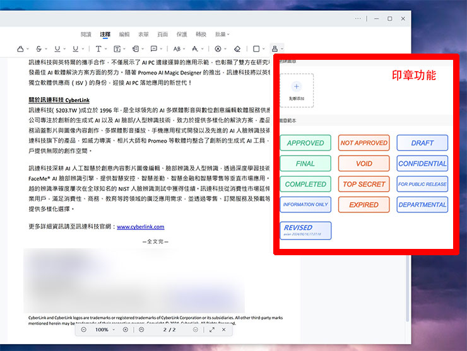
Task: Choose the COMPLETED stamp
Action: [305, 184]
